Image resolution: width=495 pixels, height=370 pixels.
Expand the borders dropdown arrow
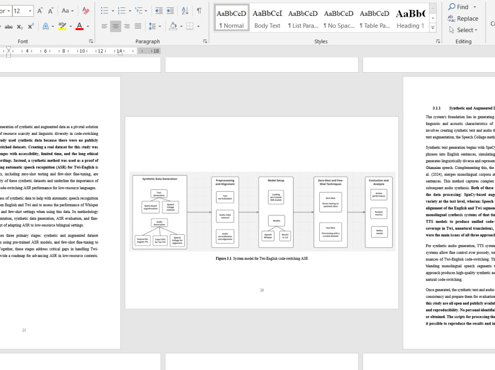[x=198, y=27]
